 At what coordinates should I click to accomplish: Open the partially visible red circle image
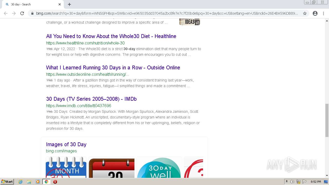pos(194,167)
